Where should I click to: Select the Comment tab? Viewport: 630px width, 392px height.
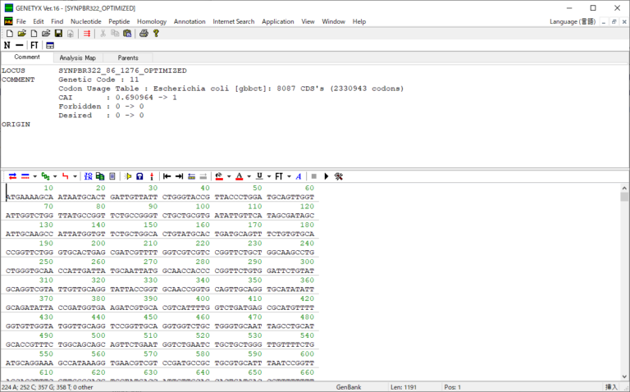click(x=27, y=57)
